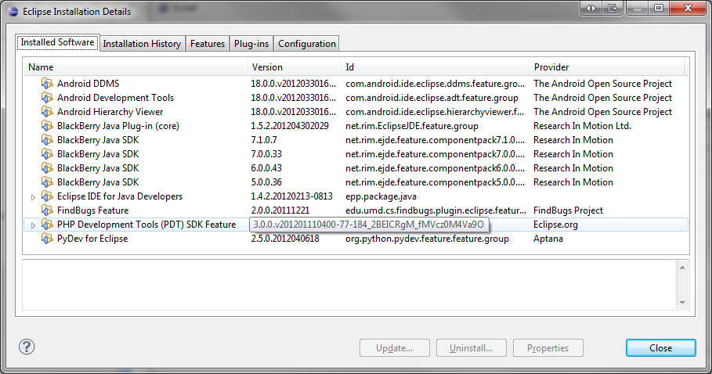Click description pane scrollbar down arrow
This screenshot has height=374, width=712.
pyautogui.click(x=682, y=302)
